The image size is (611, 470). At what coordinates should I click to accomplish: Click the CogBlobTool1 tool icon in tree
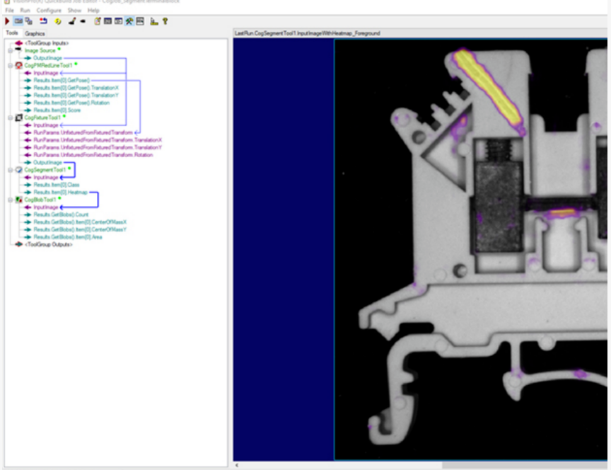coord(19,200)
